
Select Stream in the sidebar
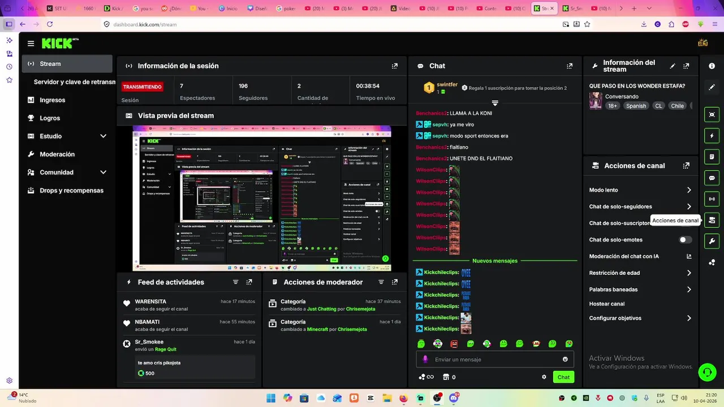pos(67,64)
